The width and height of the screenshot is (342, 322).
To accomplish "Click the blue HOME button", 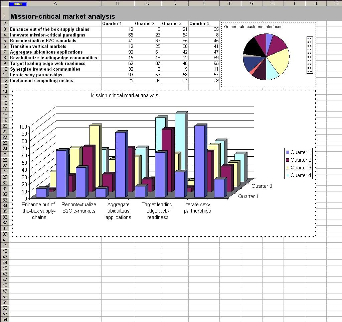I will click(x=18, y=4).
